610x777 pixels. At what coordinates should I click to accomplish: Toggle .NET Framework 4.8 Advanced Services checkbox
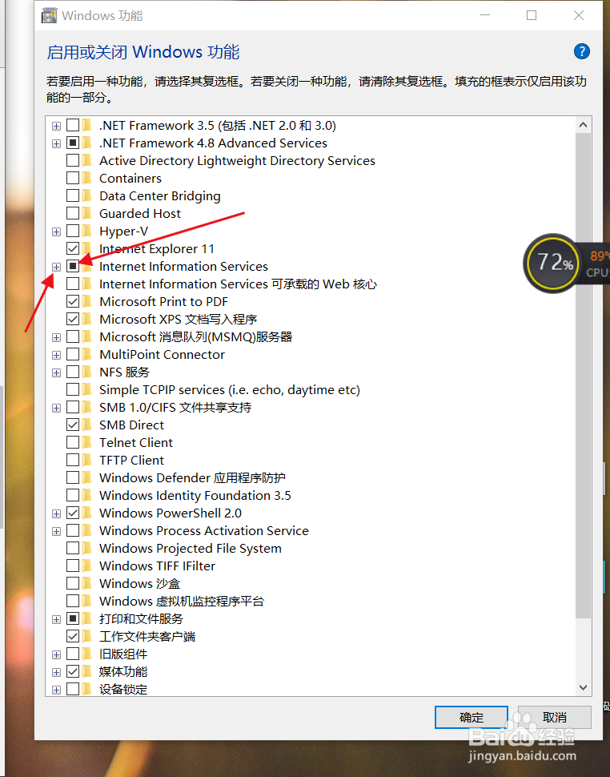point(73,143)
